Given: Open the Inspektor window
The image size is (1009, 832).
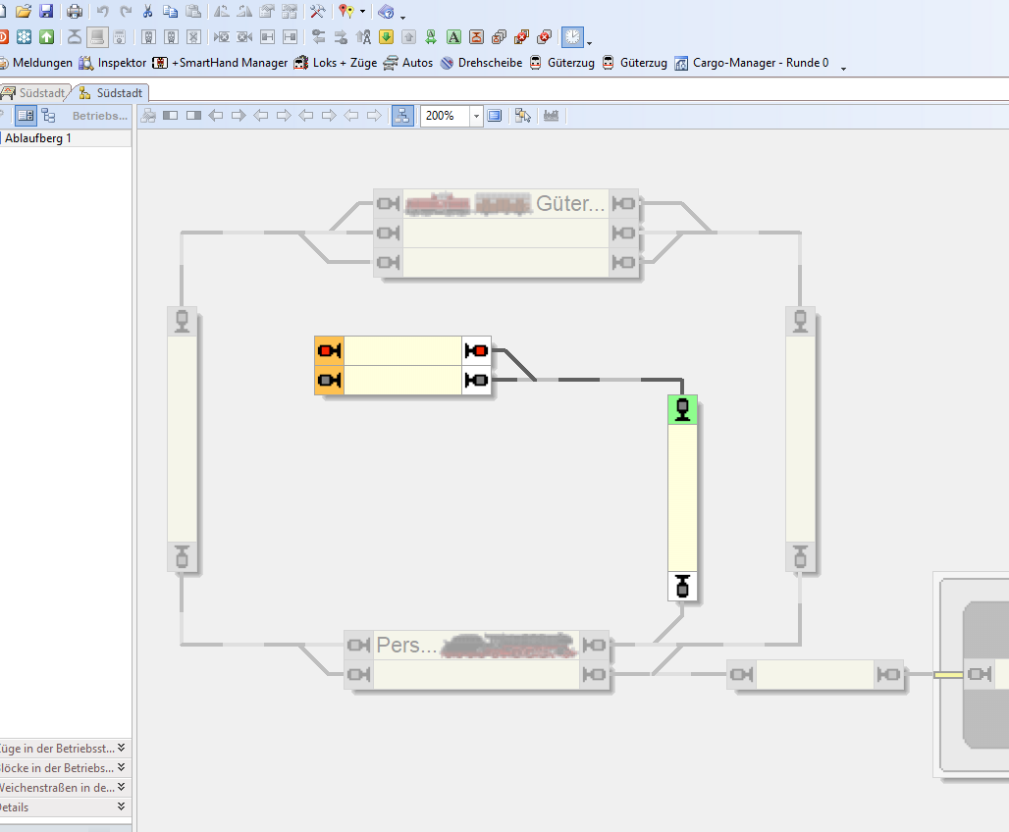Looking at the screenshot, I should point(111,63).
